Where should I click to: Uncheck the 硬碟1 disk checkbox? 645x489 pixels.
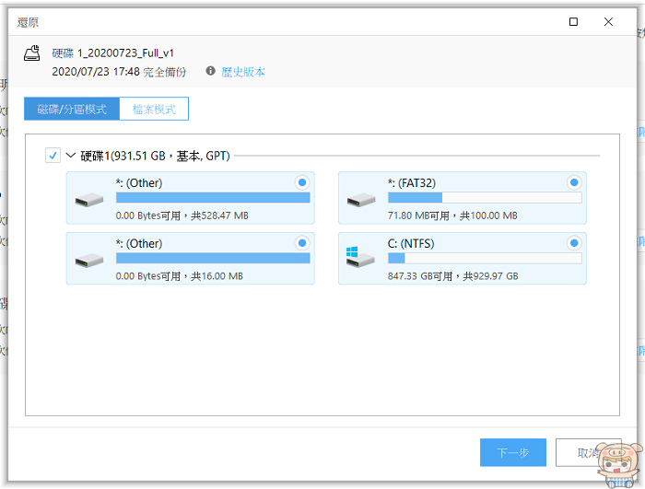pos(53,156)
